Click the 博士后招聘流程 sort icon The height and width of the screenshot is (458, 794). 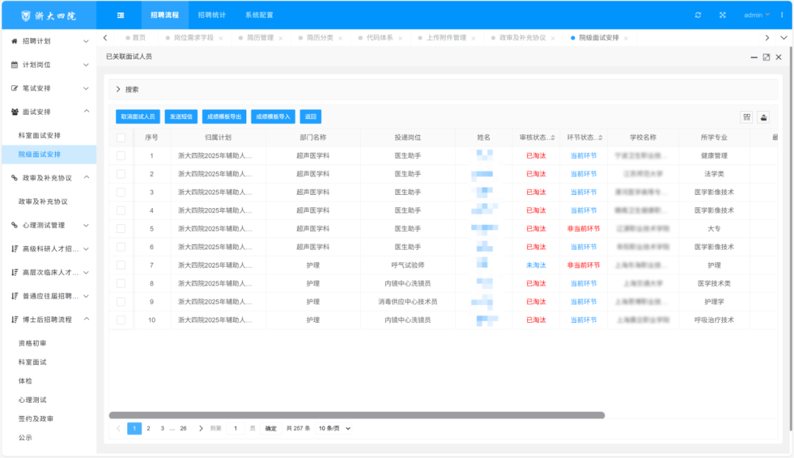click(14, 319)
